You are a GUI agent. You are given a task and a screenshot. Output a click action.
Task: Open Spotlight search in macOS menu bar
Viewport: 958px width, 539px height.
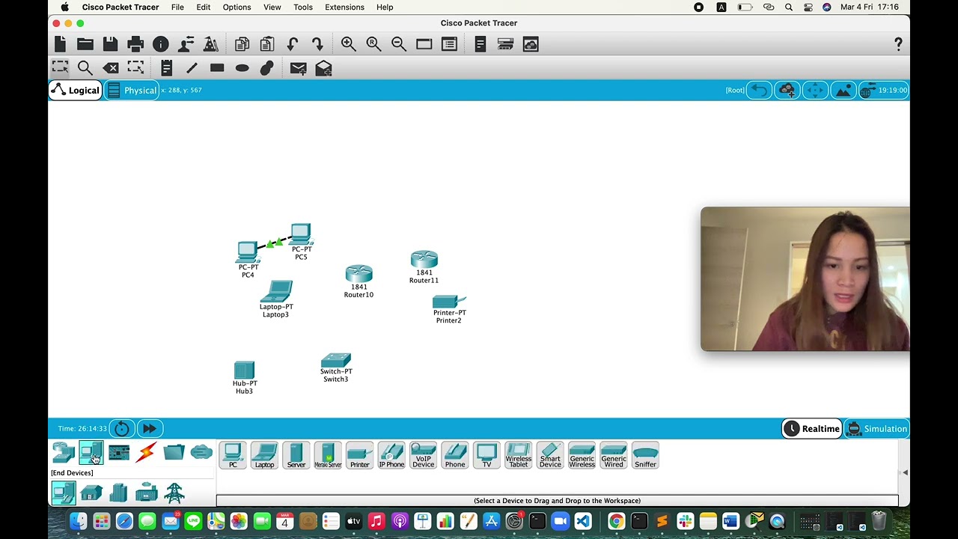click(789, 7)
